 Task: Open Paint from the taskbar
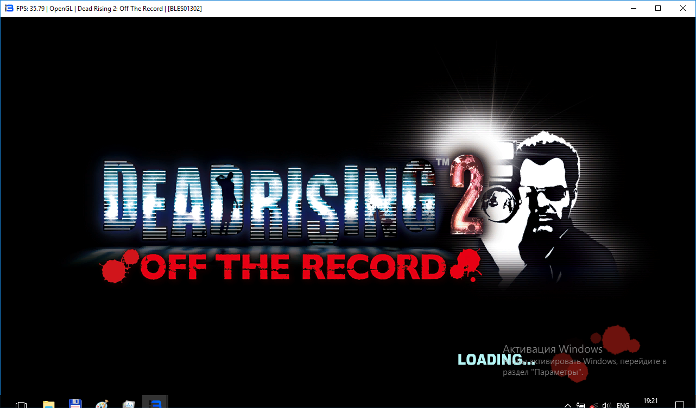(102, 404)
